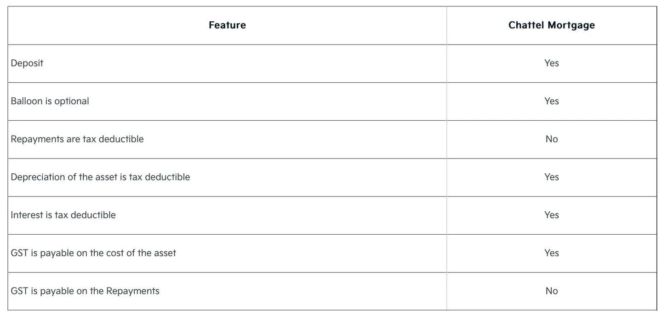Select the 'Balloon is optional' row label
Image resolution: width=662 pixels, height=316 pixels.
pos(50,101)
